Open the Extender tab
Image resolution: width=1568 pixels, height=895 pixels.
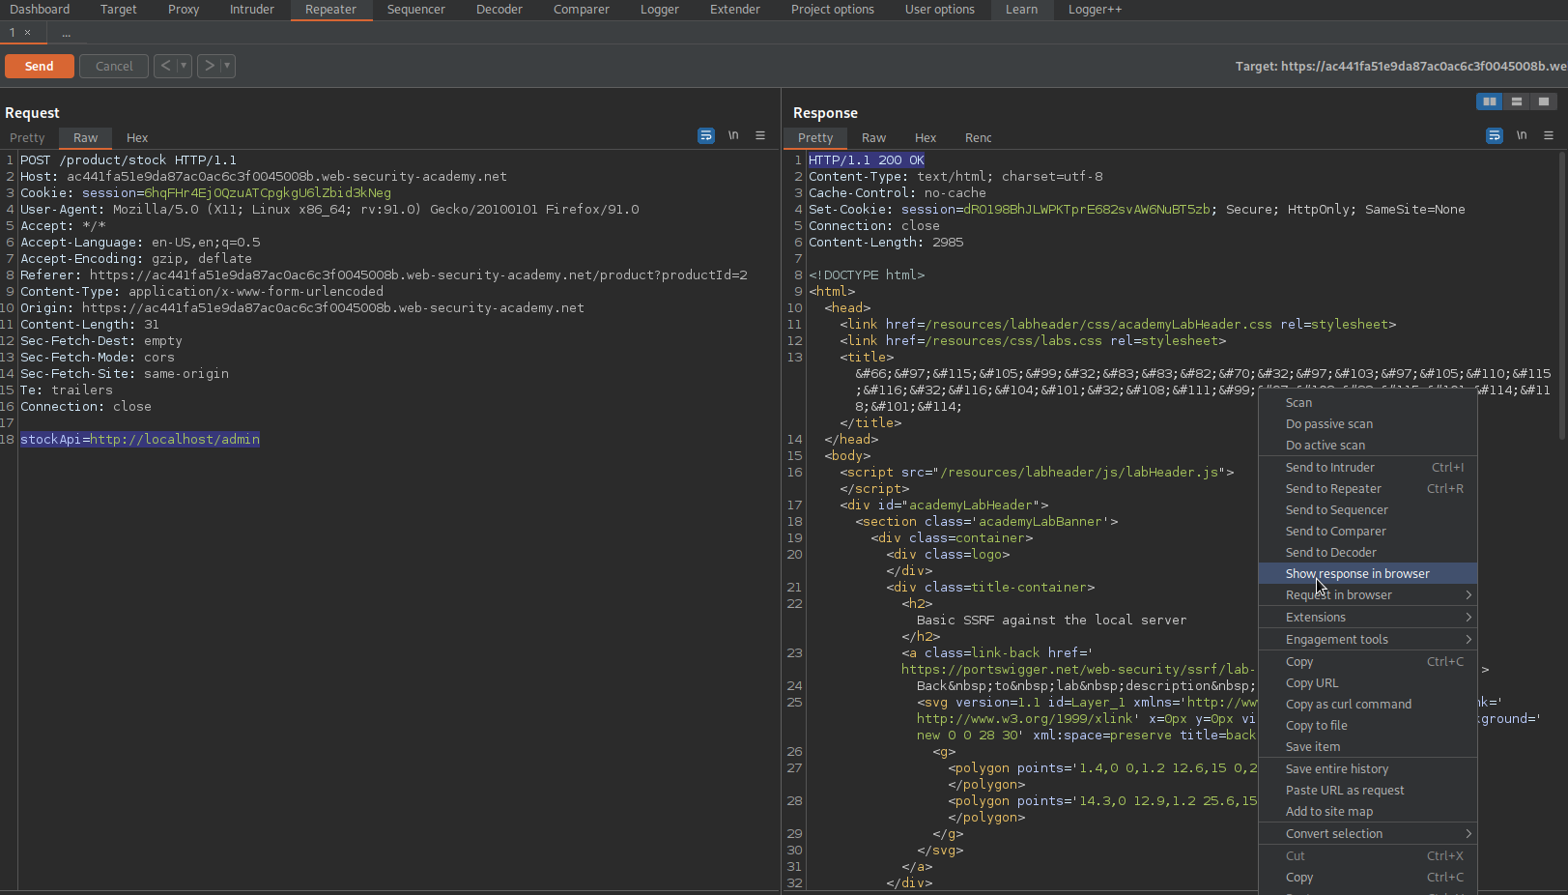pyautogui.click(x=735, y=10)
